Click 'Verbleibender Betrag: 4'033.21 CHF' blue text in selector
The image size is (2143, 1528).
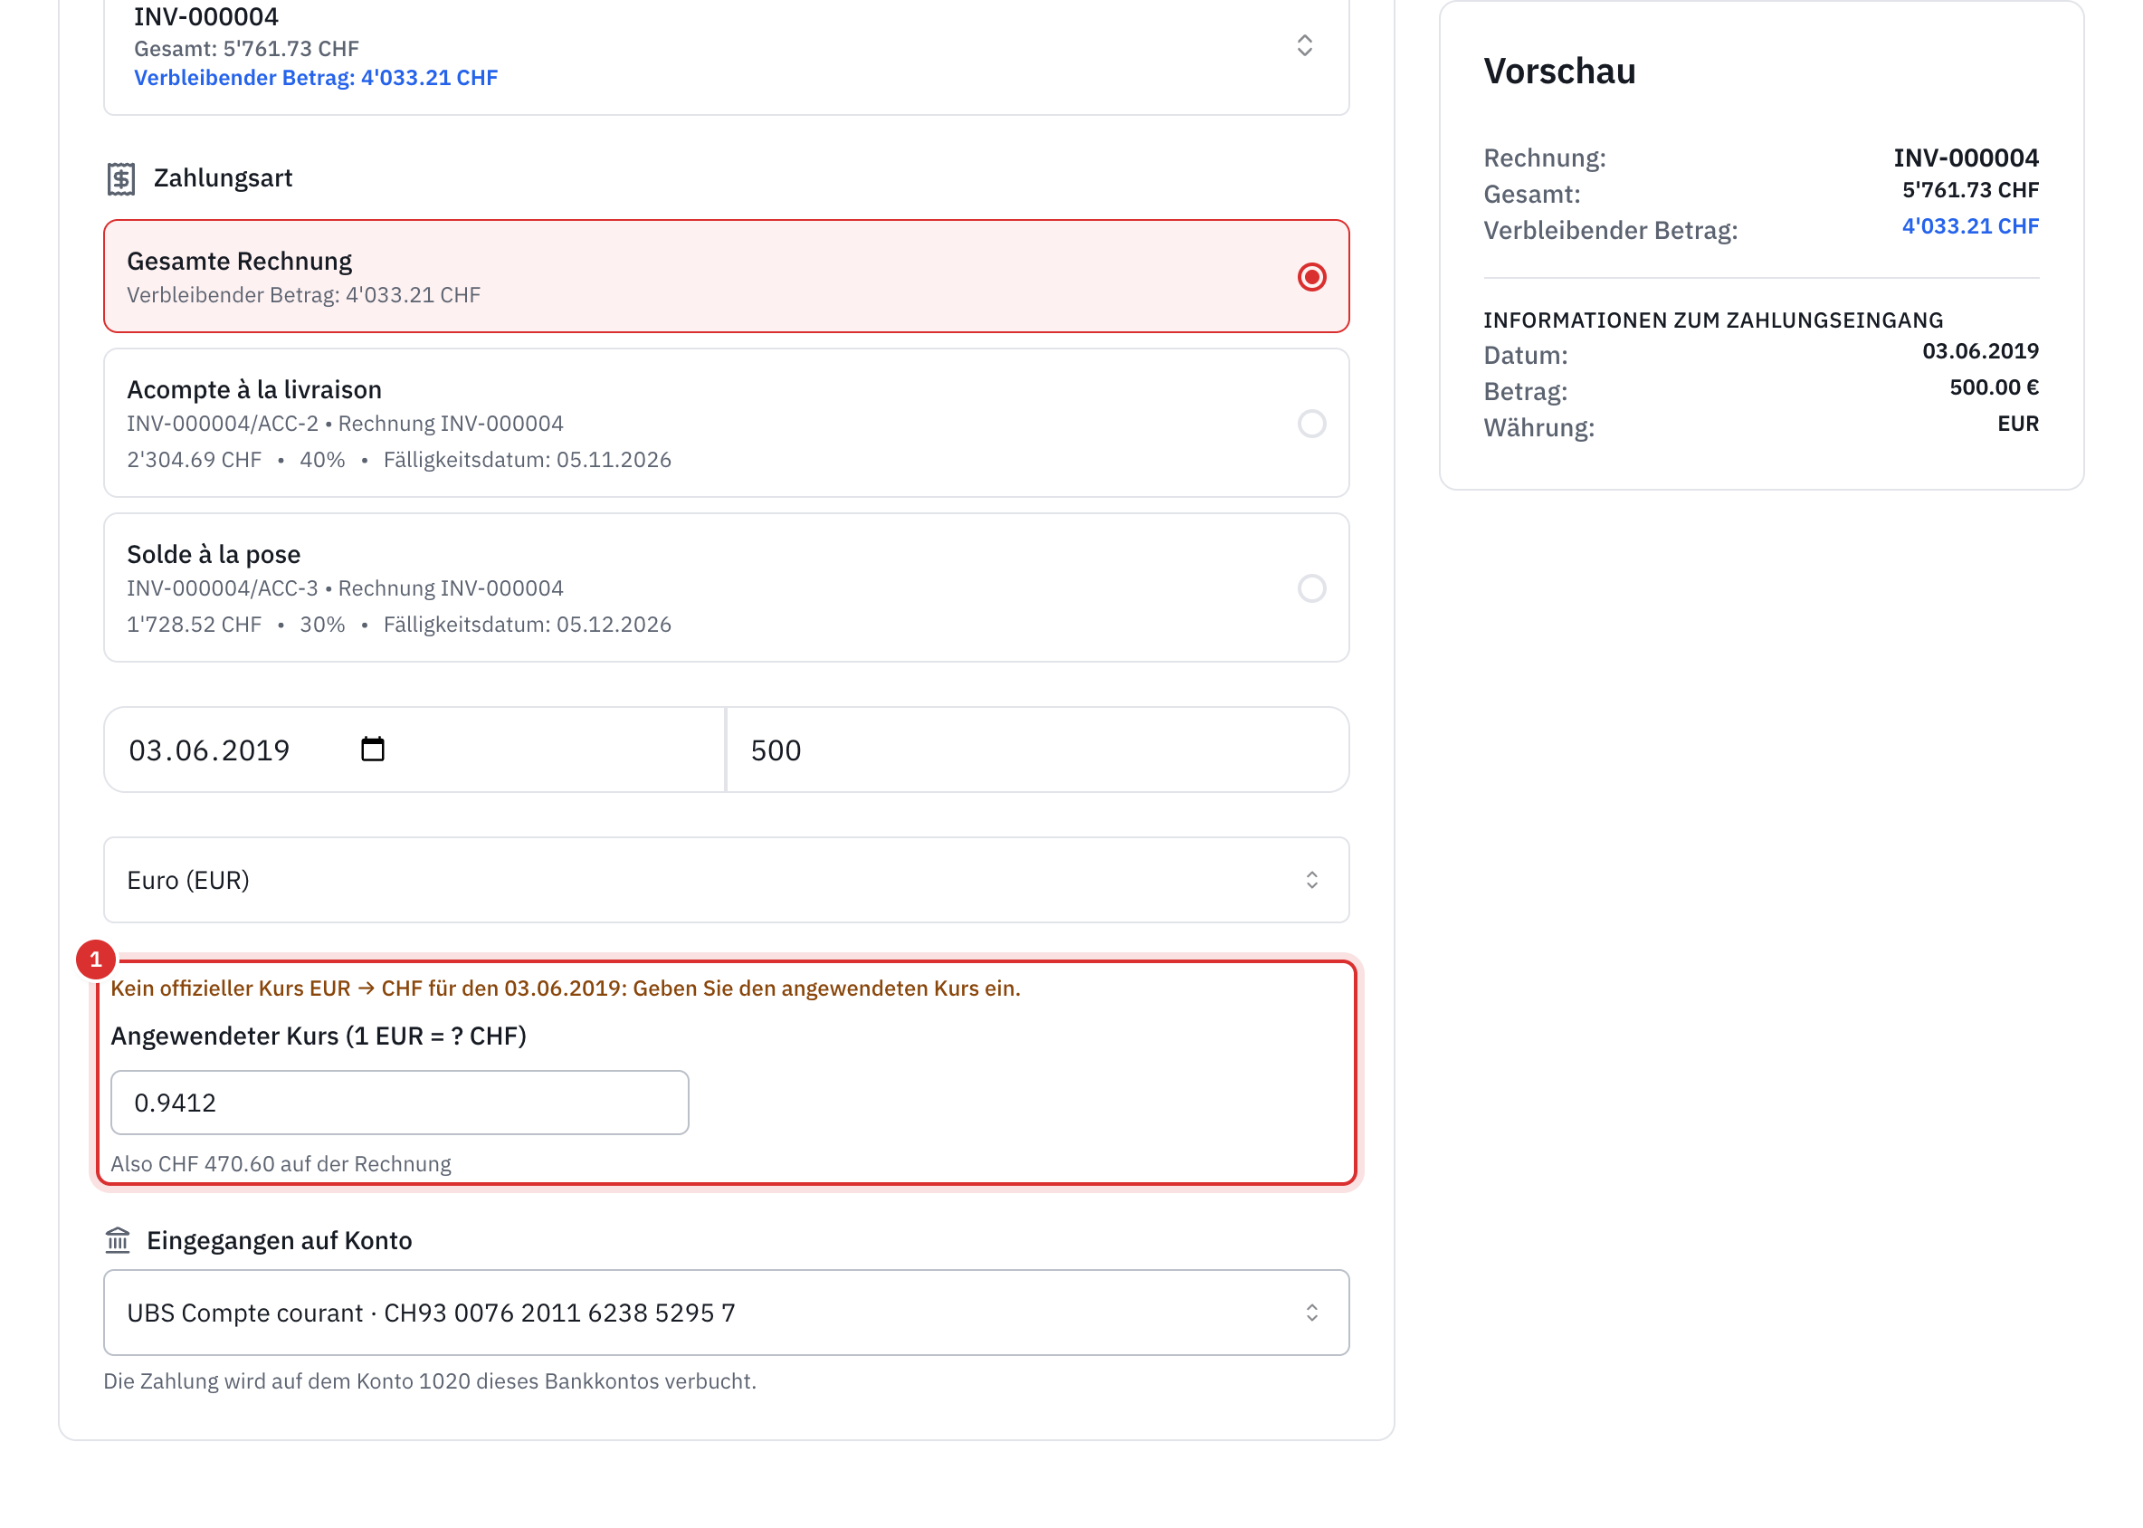coord(316,78)
